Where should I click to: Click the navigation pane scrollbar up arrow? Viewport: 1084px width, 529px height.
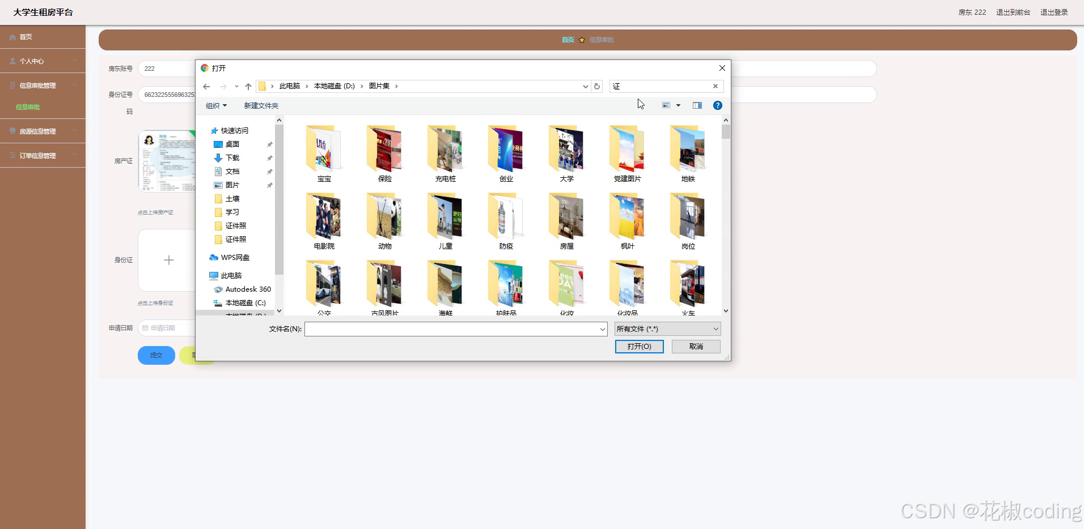pyautogui.click(x=279, y=120)
